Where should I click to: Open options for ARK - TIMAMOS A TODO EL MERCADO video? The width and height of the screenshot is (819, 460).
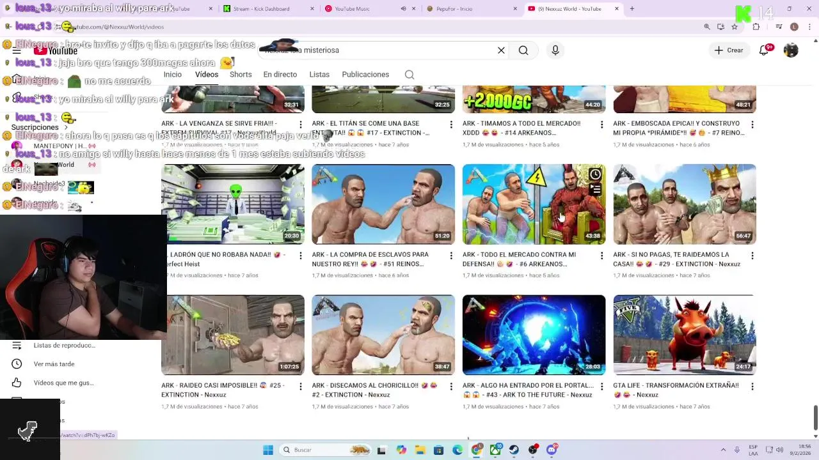pyautogui.click(x=601, y=125)
